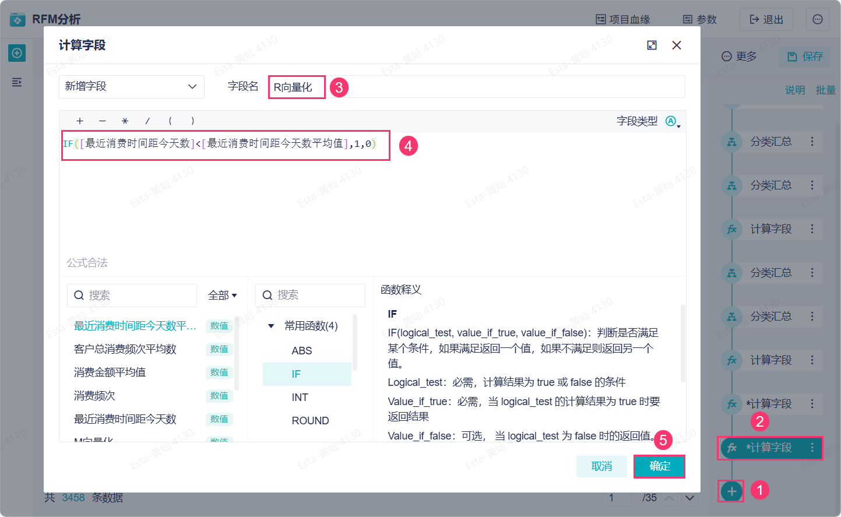Click the 保存 button
Viewport: 841px width, 517px height.
tap(805, 57)
